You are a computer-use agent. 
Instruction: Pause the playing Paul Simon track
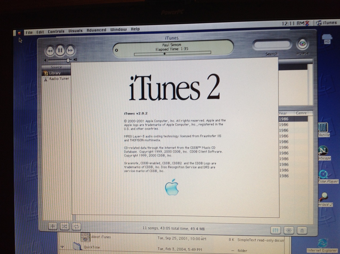pos(60,50)
